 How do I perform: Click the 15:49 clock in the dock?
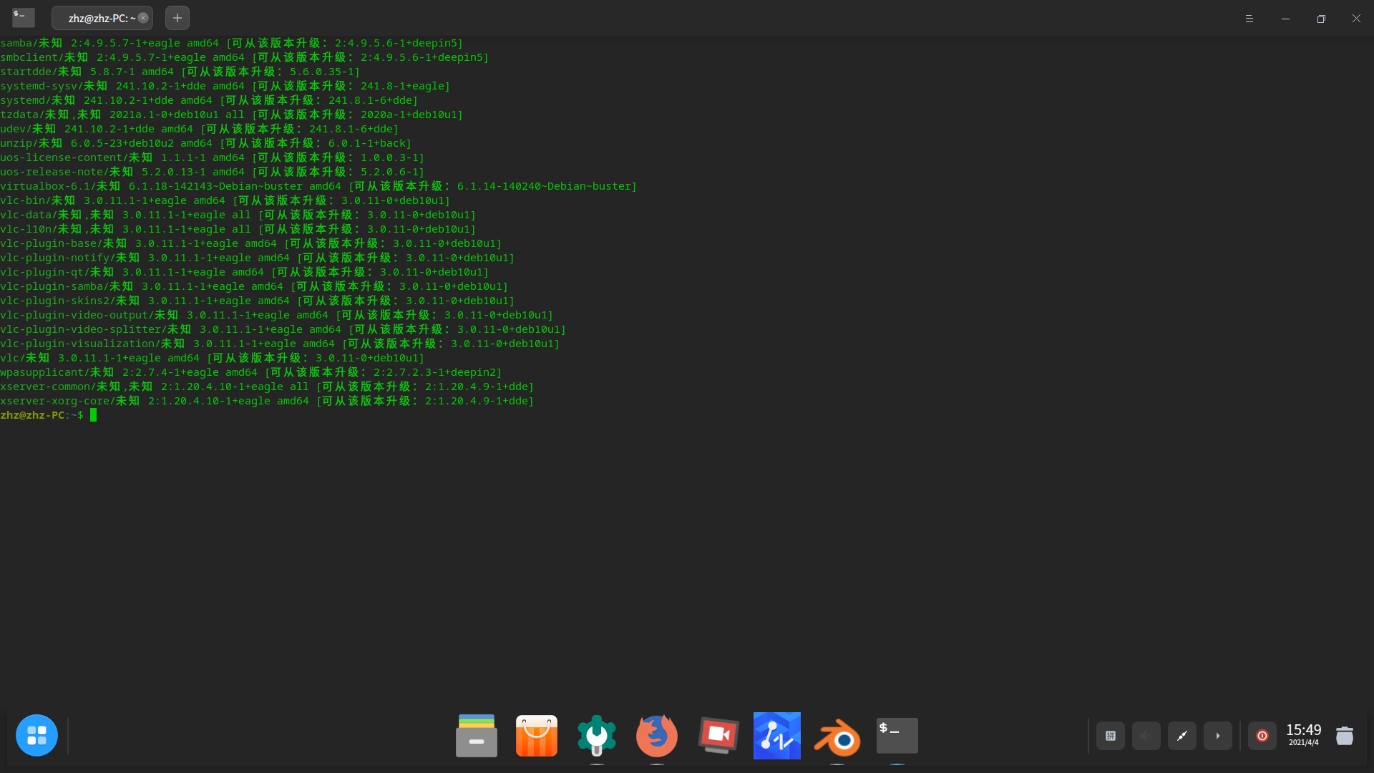tap(1303, 734)
